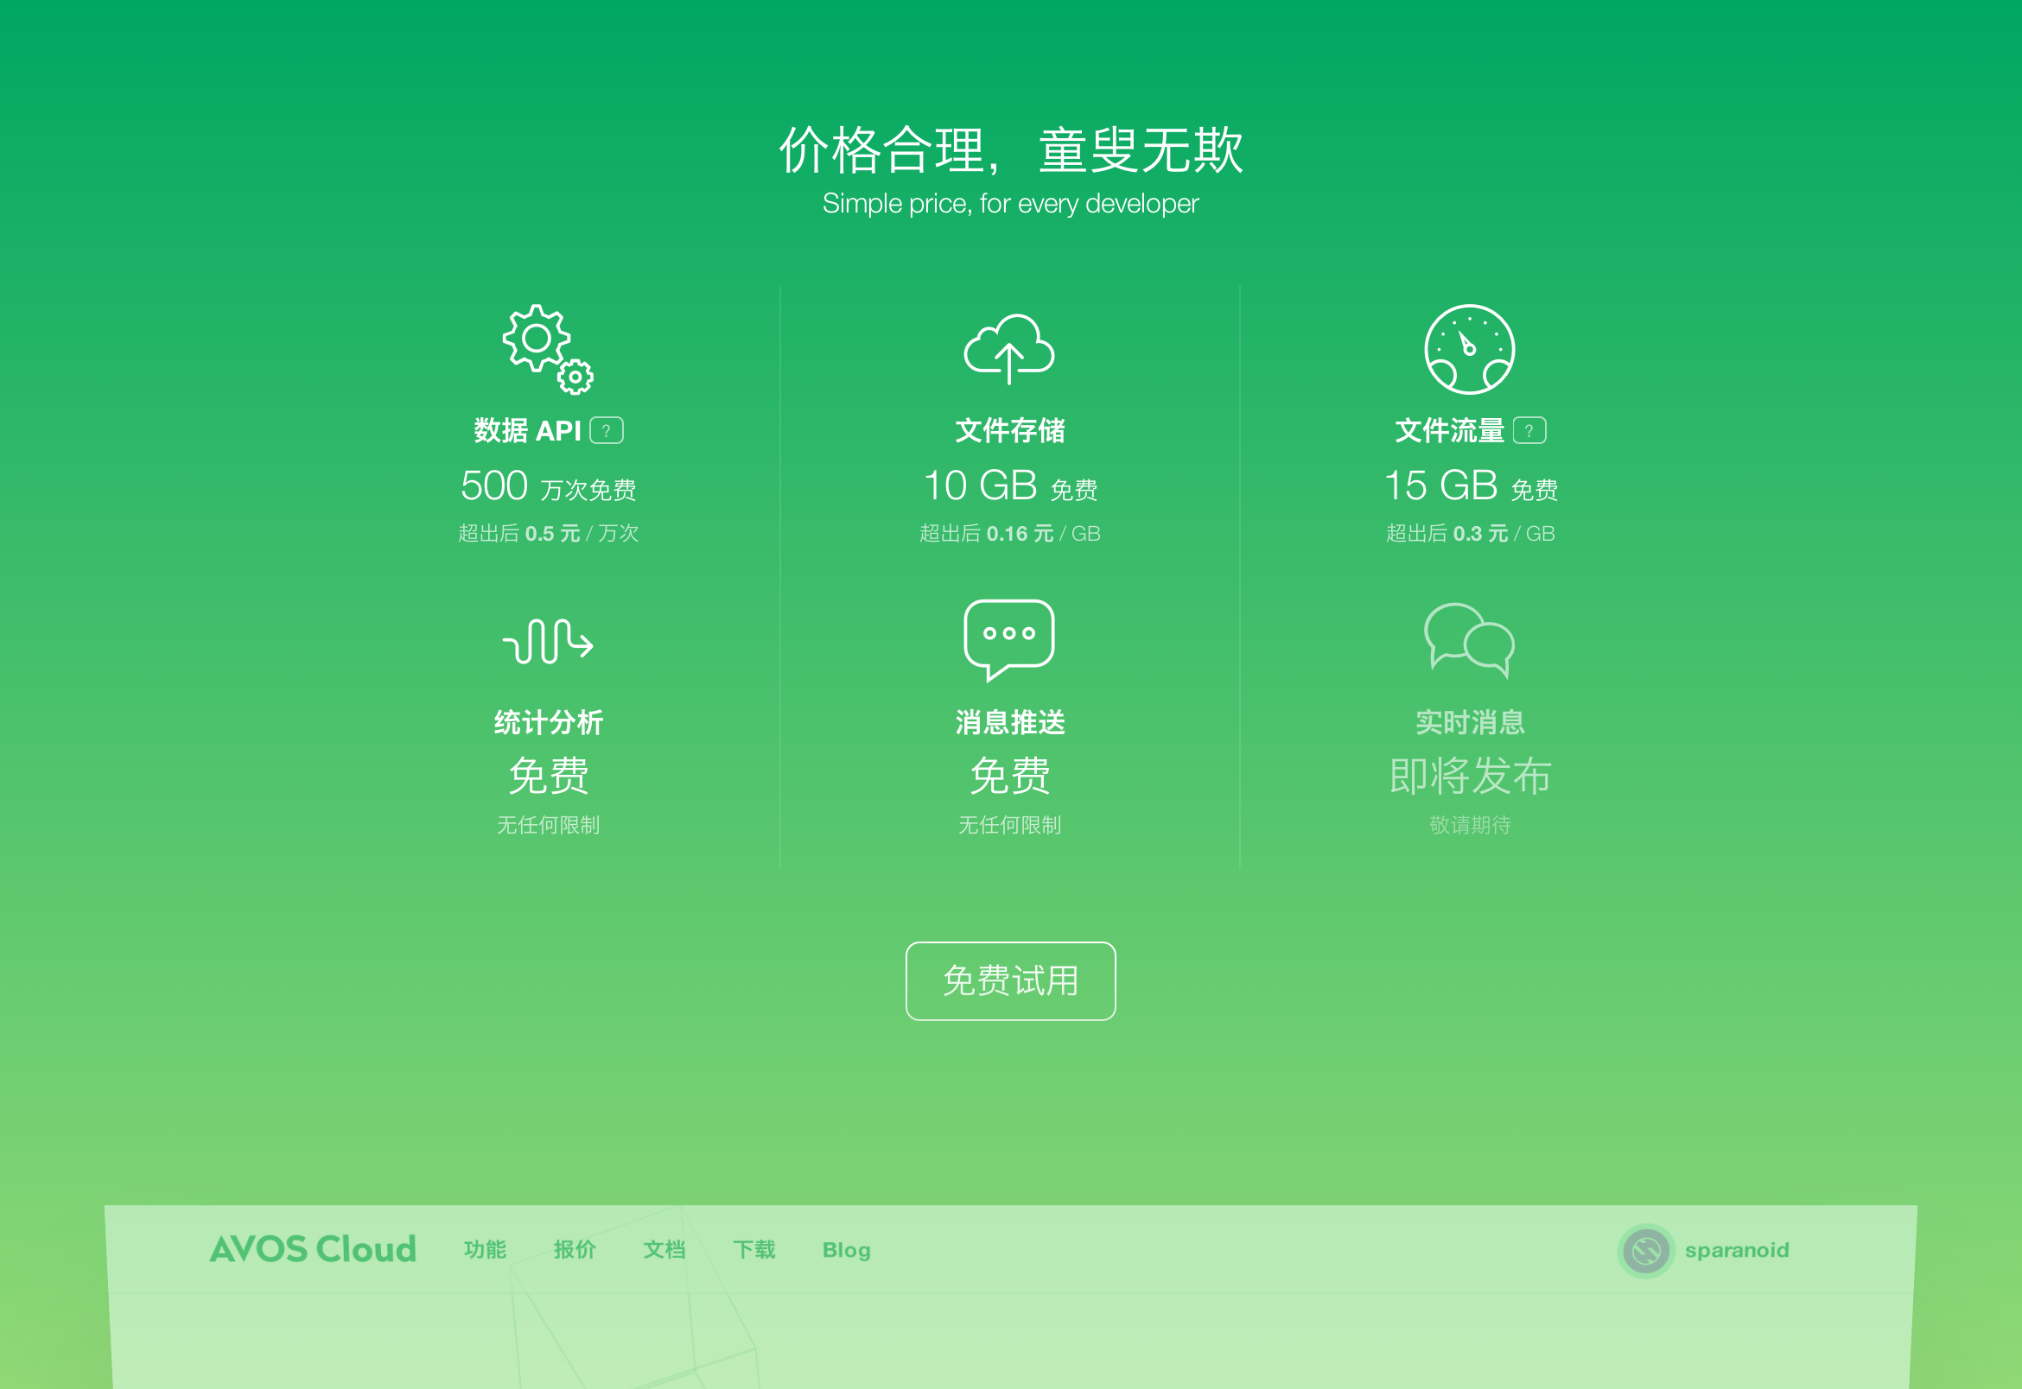Image resolution: width=2022 pixels, height=1389 pixels.
Task: Click the cloud upload icon above 文件存储
Action: (1009, 349)
